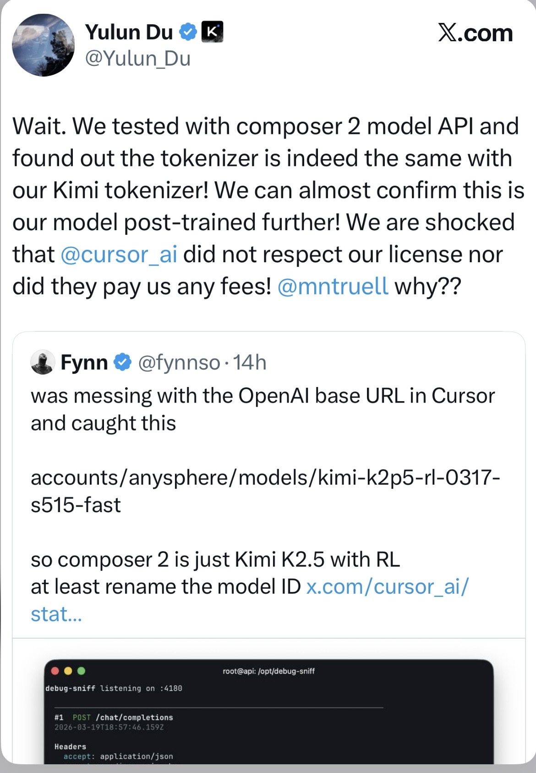Click Fynn's display name

[x=84, y=362]
